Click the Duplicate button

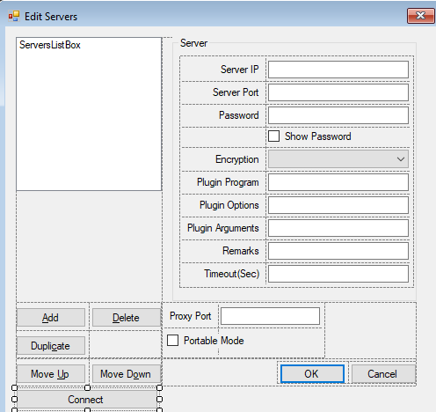[51, 346]
